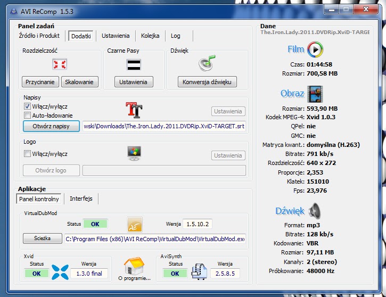Click VirtualDubMod version field 1.5.10.2
Image resolution: width=386 pixels, height=297 pixels.
[198, 224]
